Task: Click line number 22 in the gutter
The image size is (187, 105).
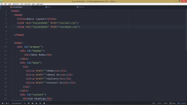Action: [6, 94]
